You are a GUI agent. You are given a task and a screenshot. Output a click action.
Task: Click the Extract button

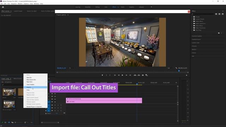coord(139,75)
